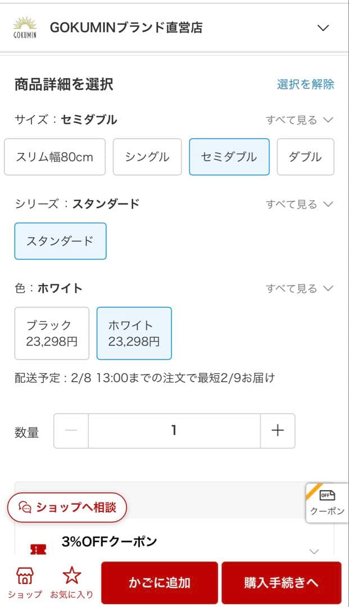The height and width of the screenshot is (607, 349).
Task: Pick the ブラック color option
Action: 52,333
